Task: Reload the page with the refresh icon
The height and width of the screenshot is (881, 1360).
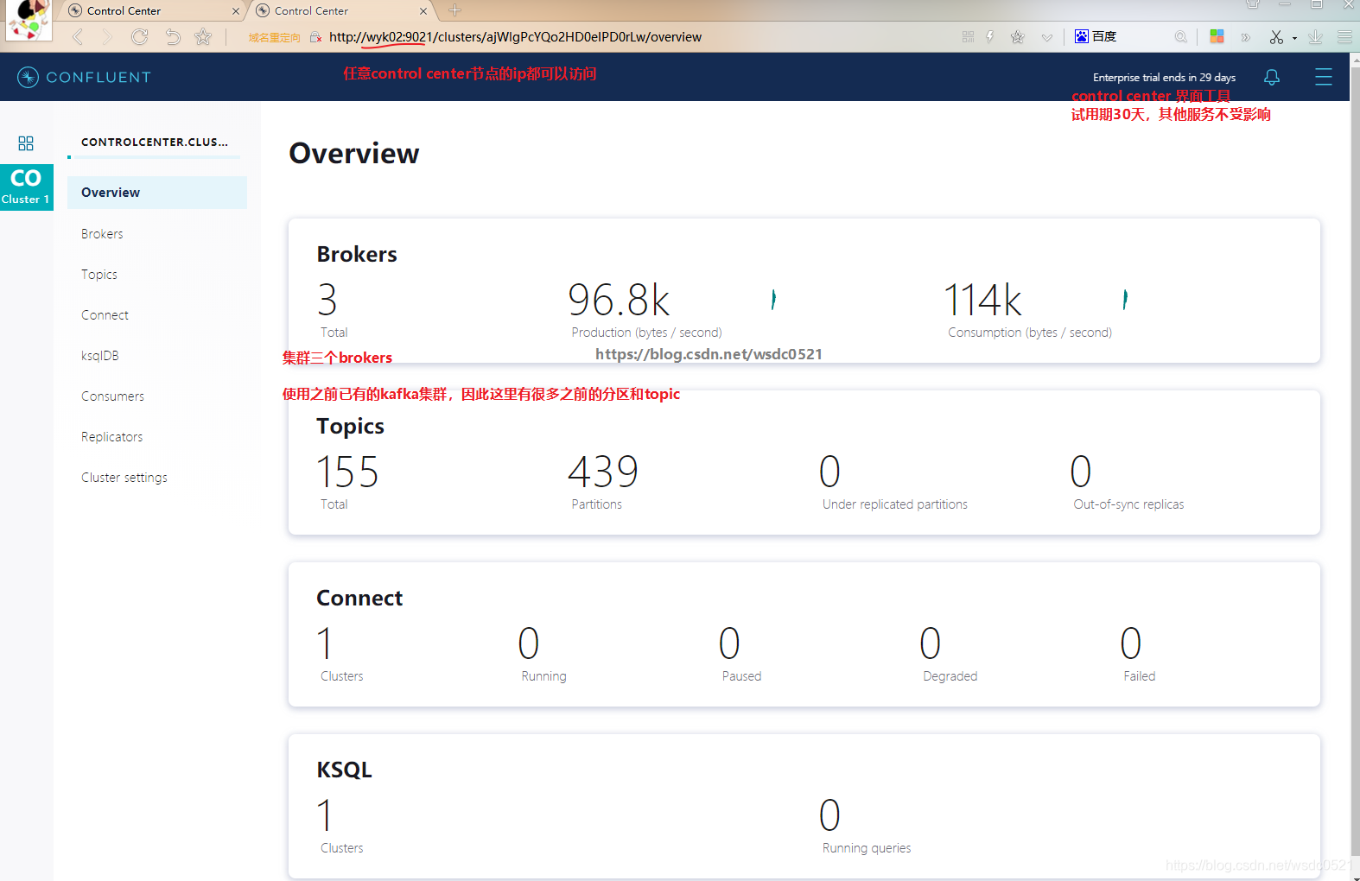Action: click(139, 36)
